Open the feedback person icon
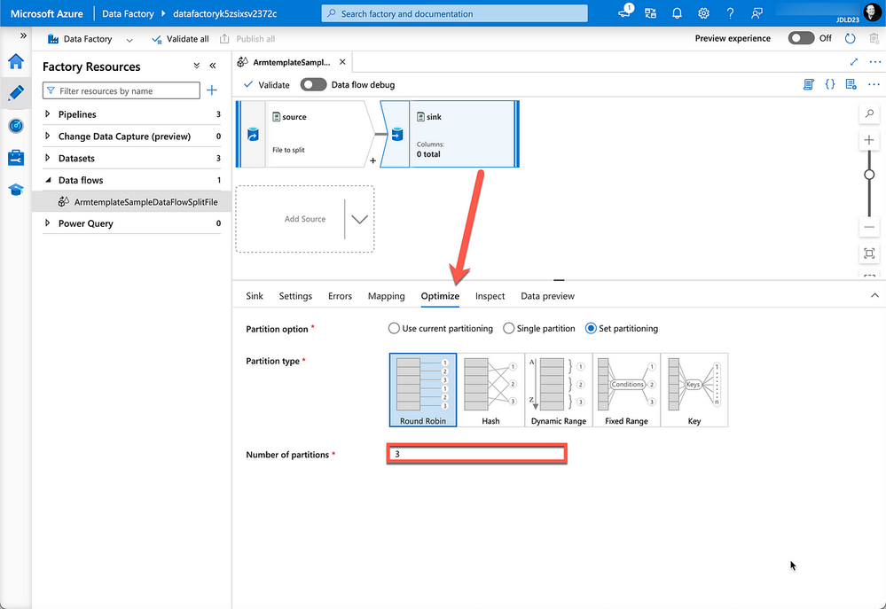Image resolution: width=886 pixels, height=609 pixels. click(757, 13)
